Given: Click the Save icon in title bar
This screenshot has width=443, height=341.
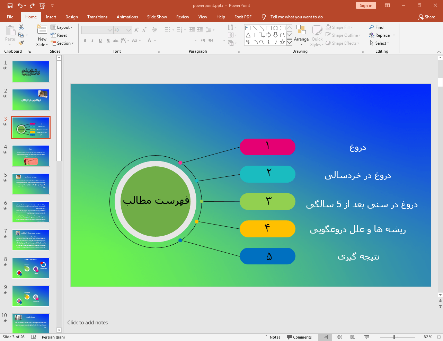Looking at the screenshot, I should [10, 6].
